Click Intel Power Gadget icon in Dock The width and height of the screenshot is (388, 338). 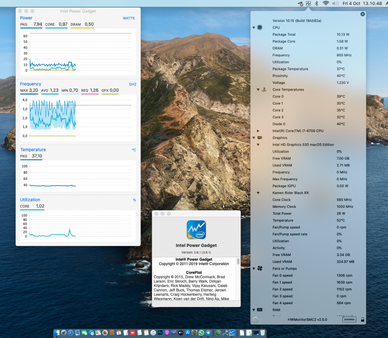(232, 333)
